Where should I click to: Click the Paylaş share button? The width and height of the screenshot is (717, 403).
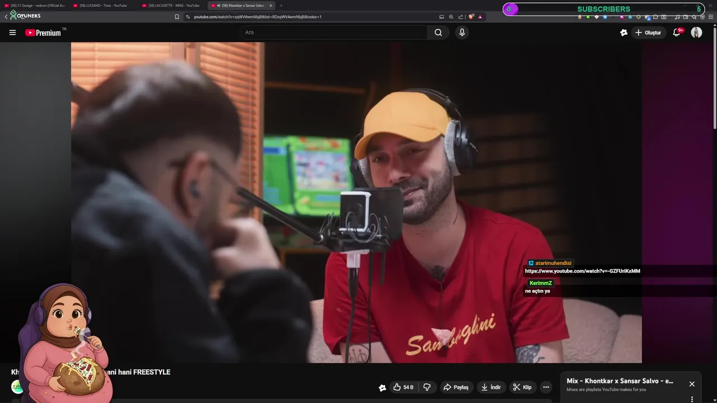click(x=456, y=387)
